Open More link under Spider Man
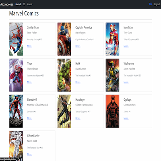161x161 pixels. point(30,46)
